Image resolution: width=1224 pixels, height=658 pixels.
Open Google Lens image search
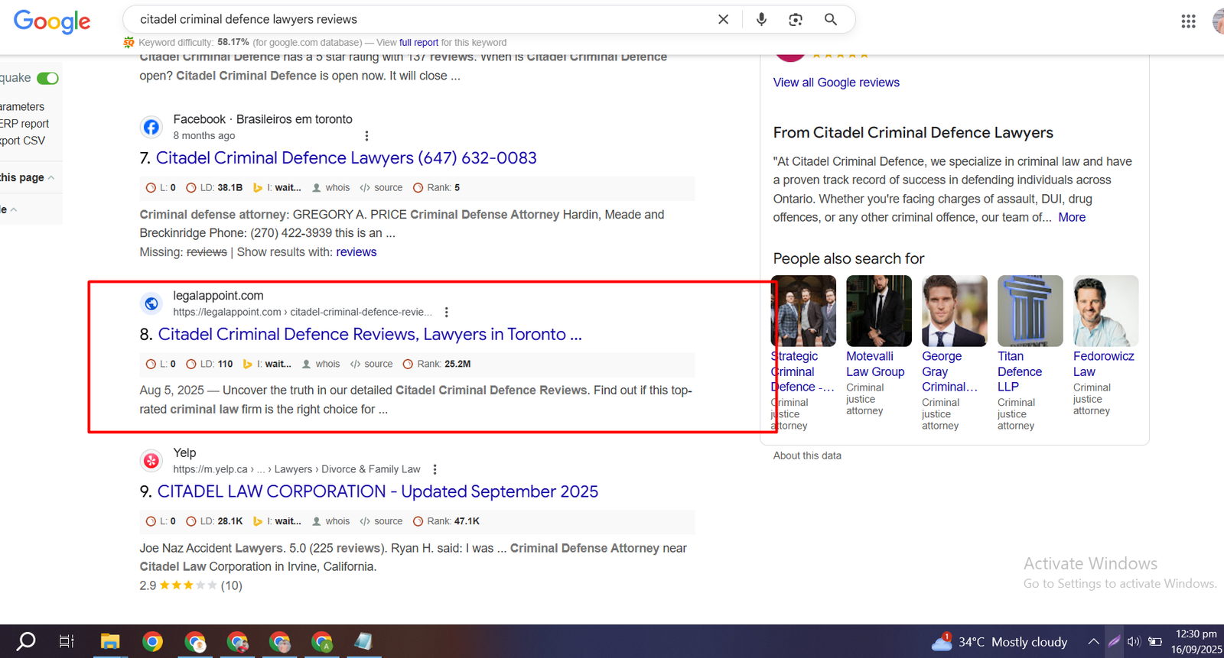click(796, 20)
